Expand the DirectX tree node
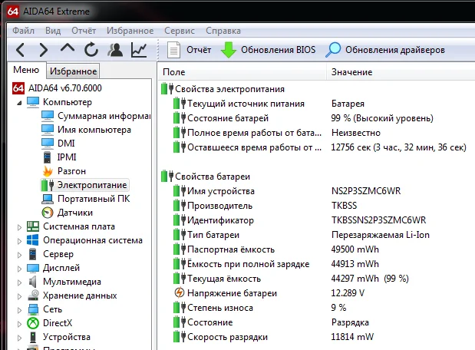Viewport: 475px width, 350px height. click(19, 324)
